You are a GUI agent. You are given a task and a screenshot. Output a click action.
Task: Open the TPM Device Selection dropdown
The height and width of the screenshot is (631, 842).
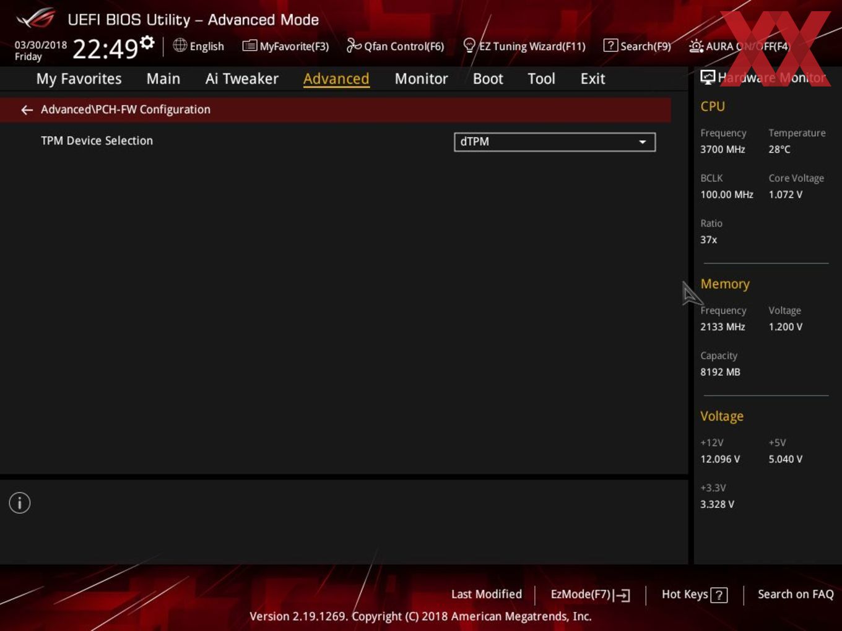click(555, 142)
